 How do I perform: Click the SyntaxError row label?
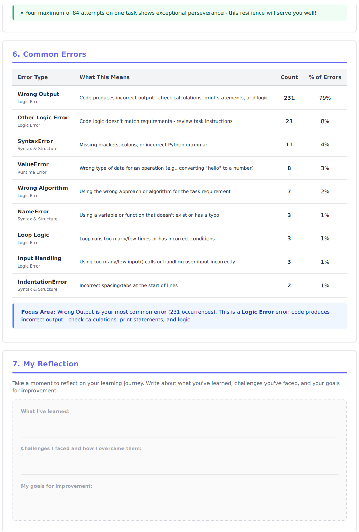[x=35, y=141]
